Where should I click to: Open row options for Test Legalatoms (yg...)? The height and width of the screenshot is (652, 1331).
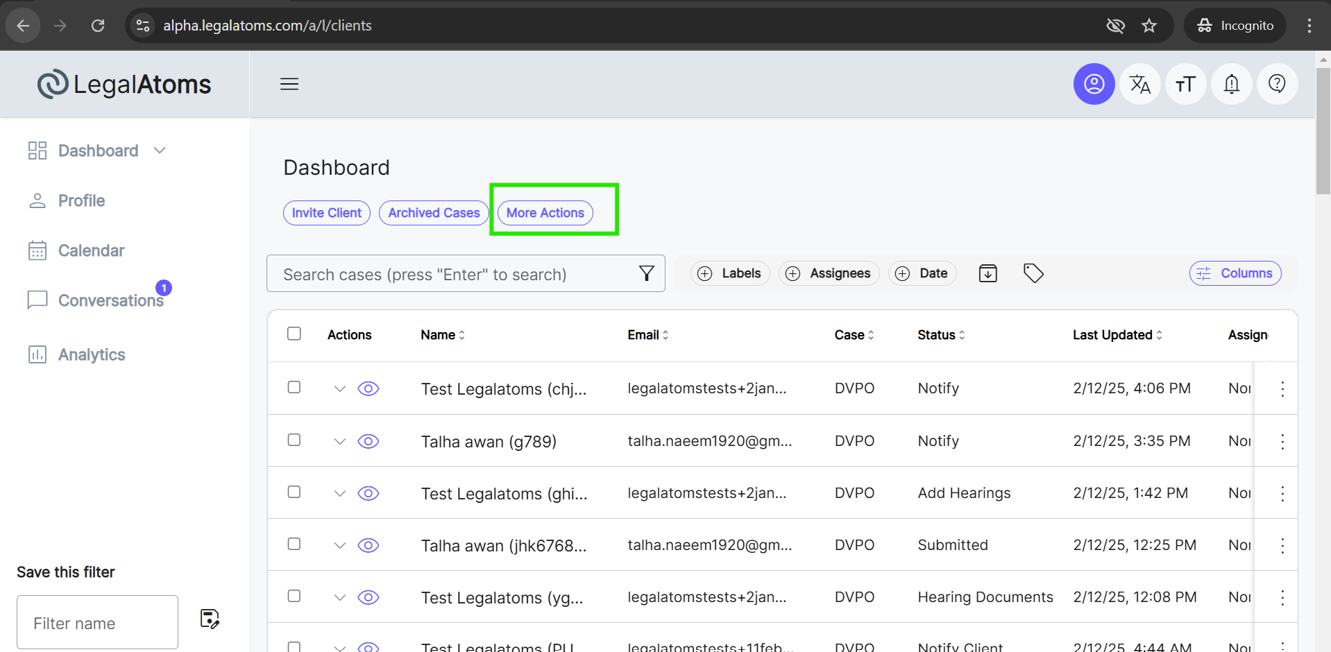pyautogui.click(x=1282, y=597)
